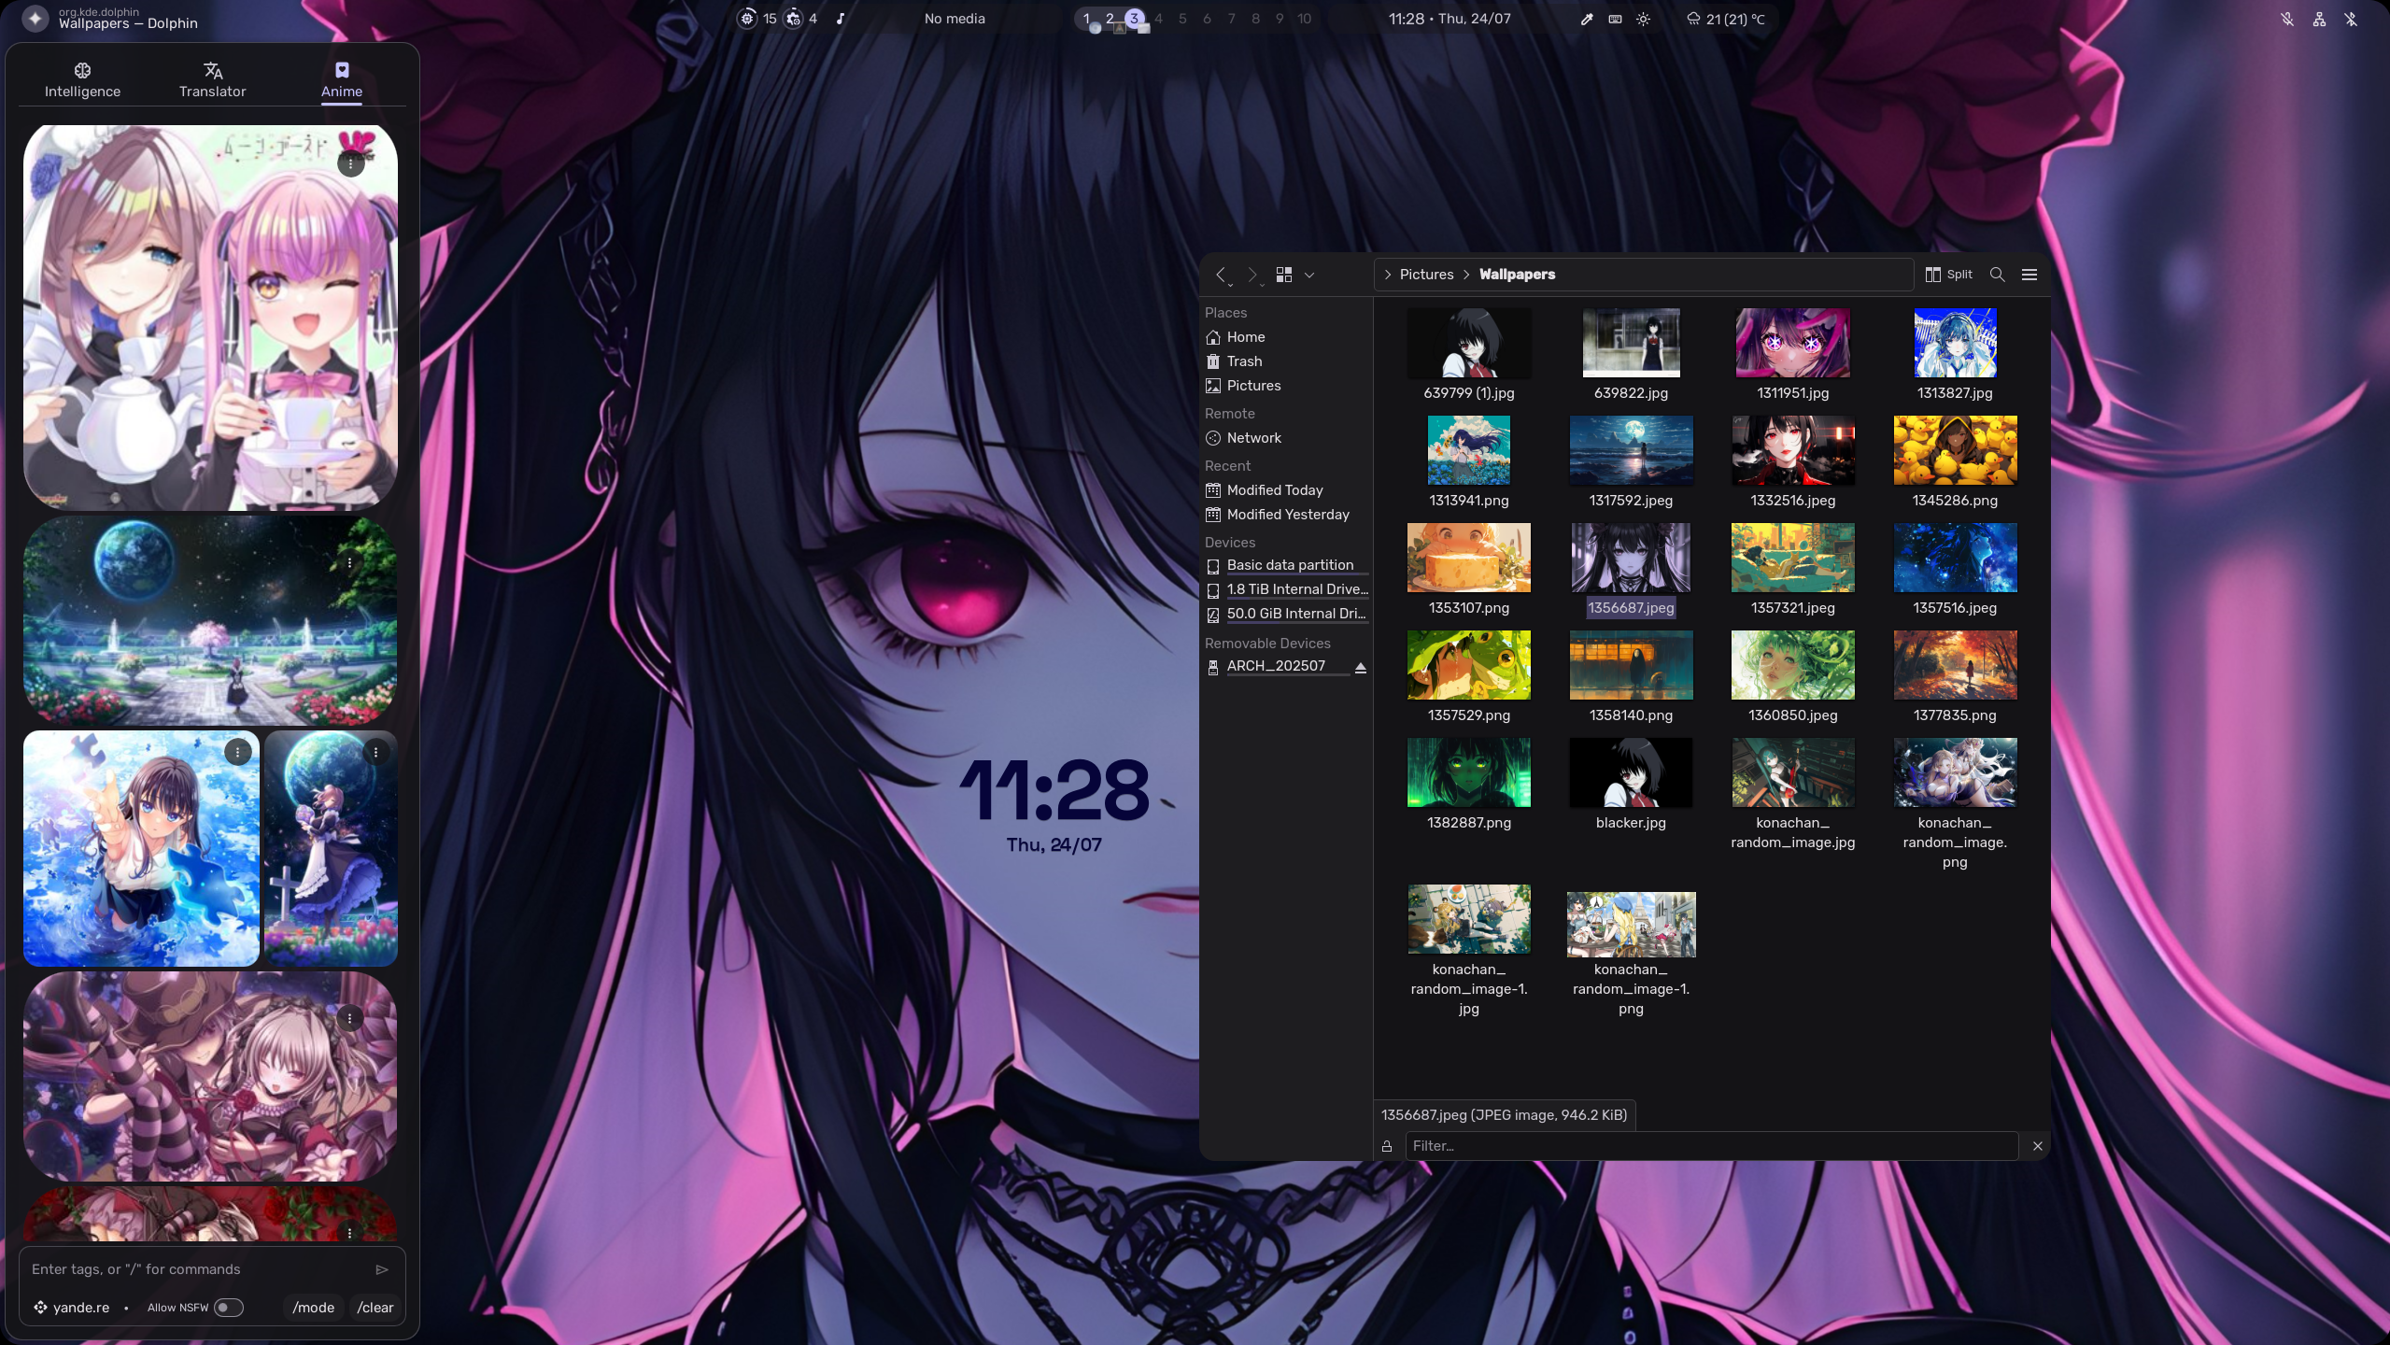The height and width of the screenshot is (1345, 2390).
Task: Open Dolphin's hamburger menu
Action: 2029,275
